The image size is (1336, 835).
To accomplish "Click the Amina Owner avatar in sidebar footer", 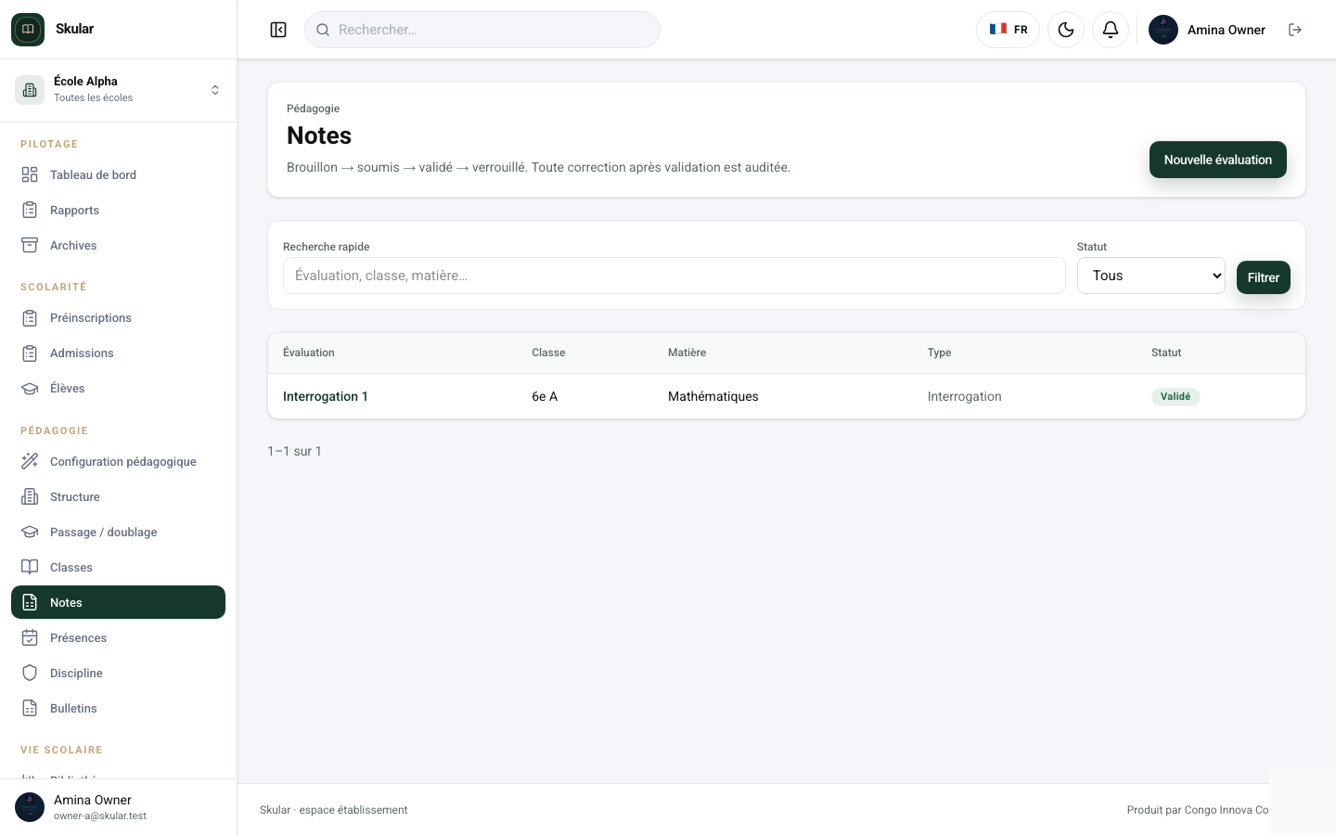I will pyautogui.click(x=30, y=807).
